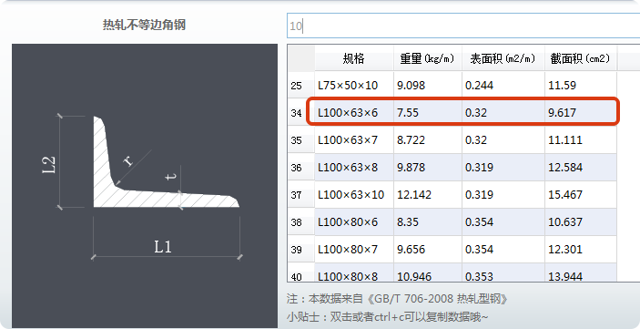
Task: Click the GB/T 706-2008 data source note
Action: pyautogui.click(x=397, y=299)
